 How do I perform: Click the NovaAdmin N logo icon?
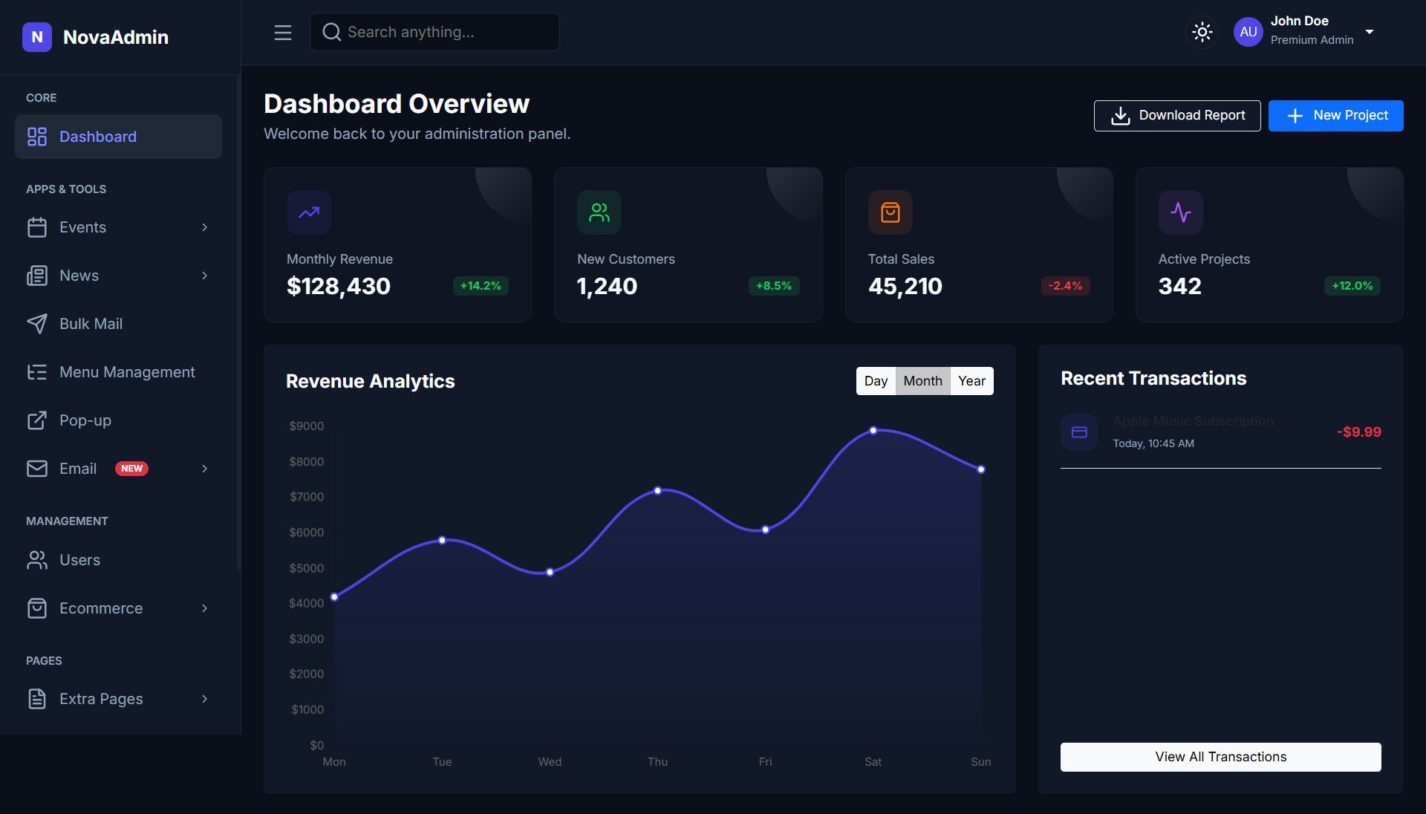tap(37, 37)
